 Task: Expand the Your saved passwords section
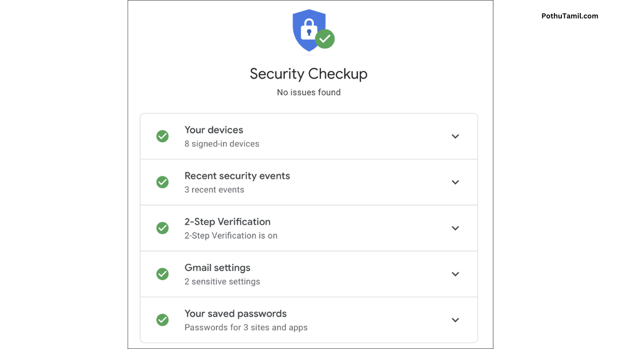pyautogui.click(x=455, y=320)
